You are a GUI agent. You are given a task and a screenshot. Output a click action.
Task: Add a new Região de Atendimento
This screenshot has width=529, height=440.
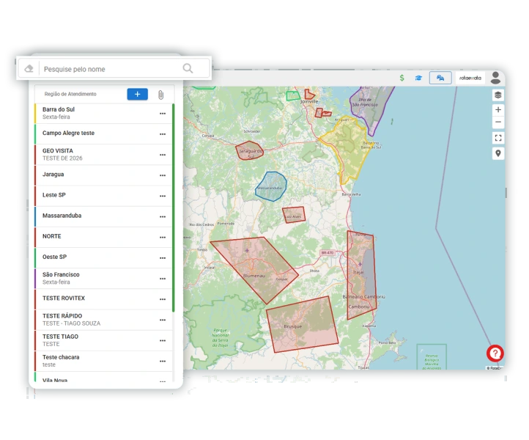[x=137, y=94]
